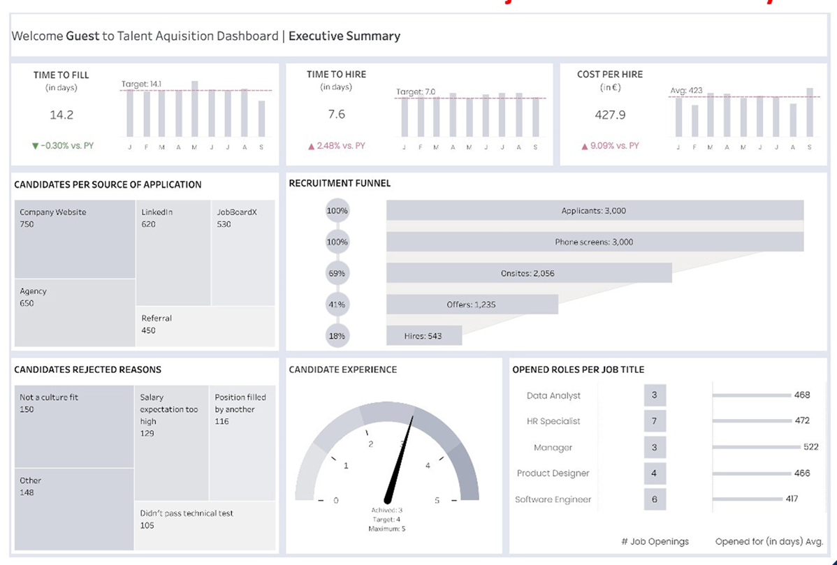Click the Software Engineer job openings box showing 6
The width and height of the screenshot is (837, 565).
pyautogui.click(x=655, y=499)
